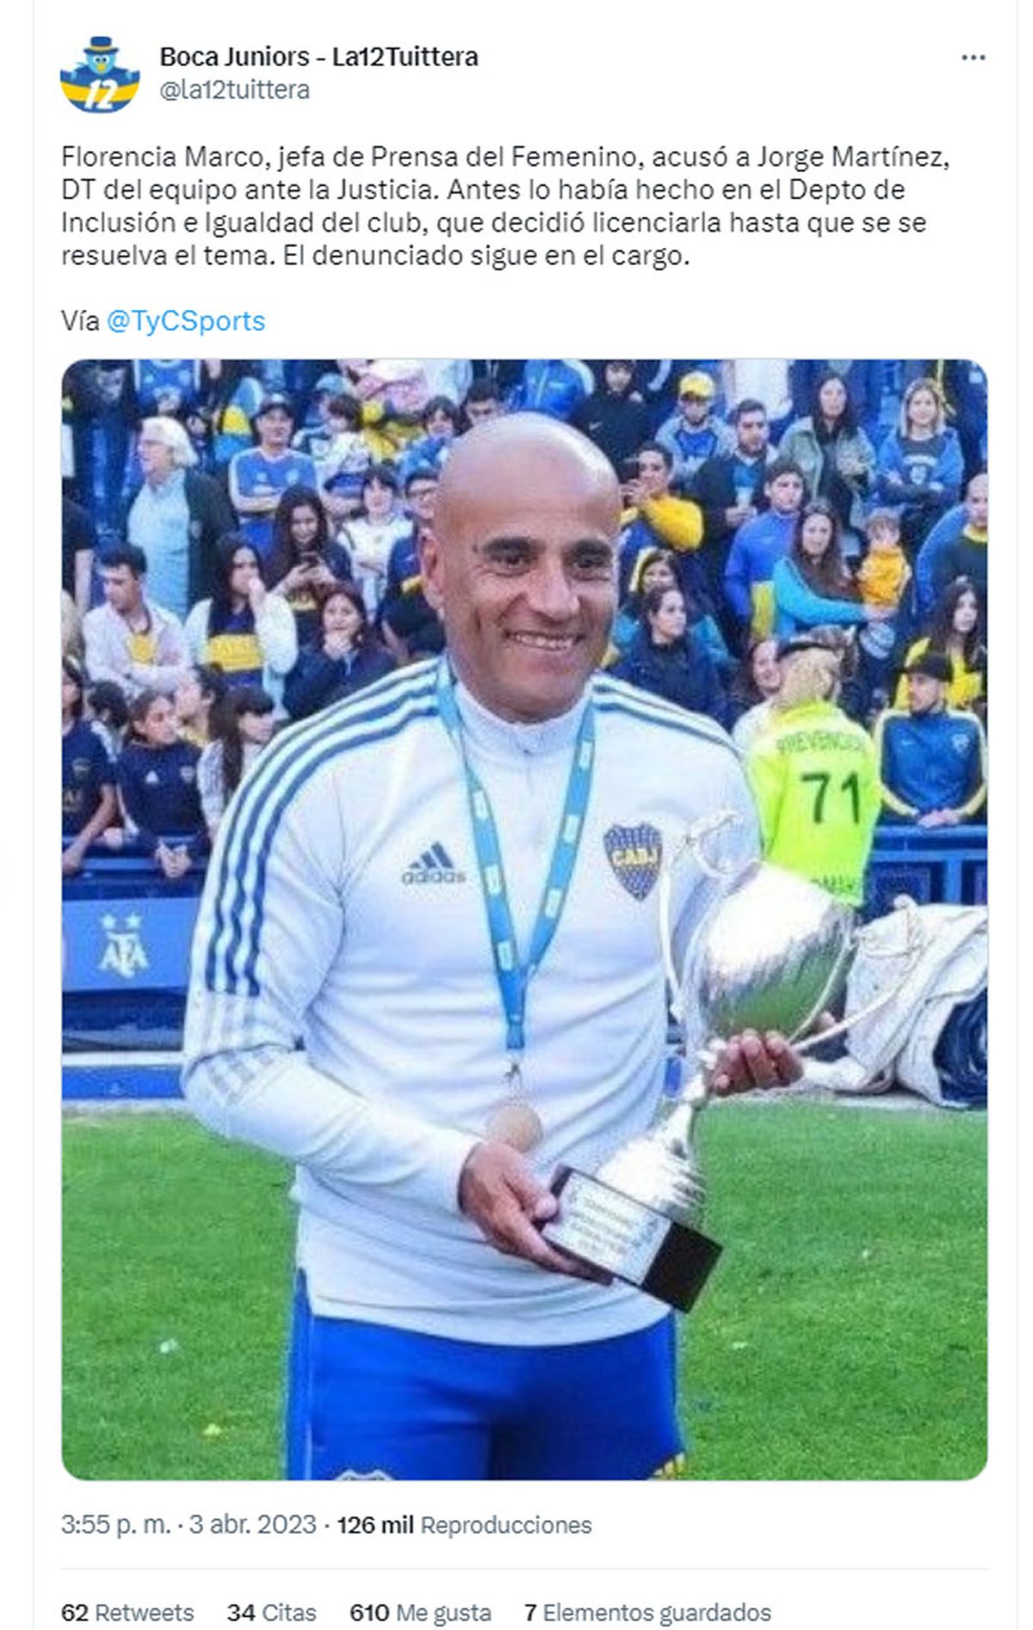
Task: Click the adidas logo on the jacket
Action: [x=433, y=864]
